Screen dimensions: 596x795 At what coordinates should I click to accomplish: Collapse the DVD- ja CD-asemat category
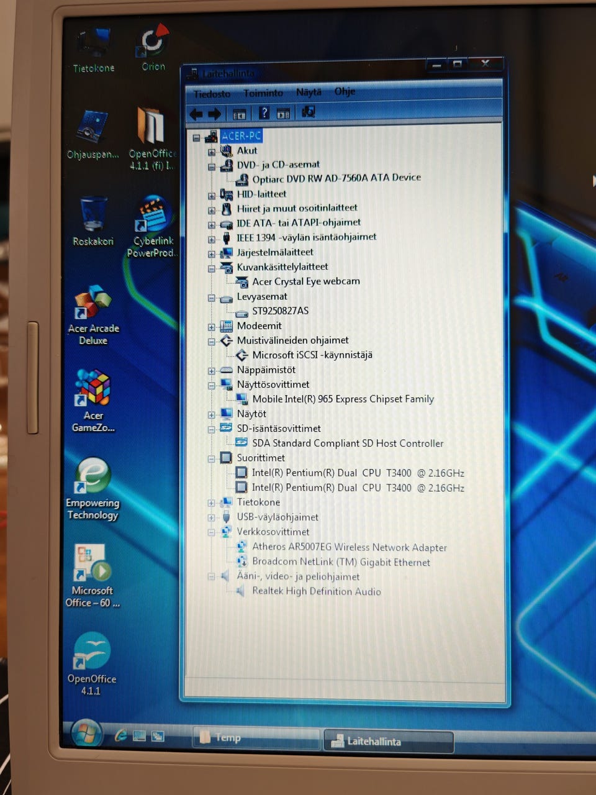[x=212, y=166]
